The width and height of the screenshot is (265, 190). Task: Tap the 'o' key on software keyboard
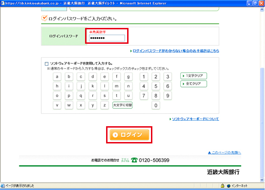[x=57, y=95]
